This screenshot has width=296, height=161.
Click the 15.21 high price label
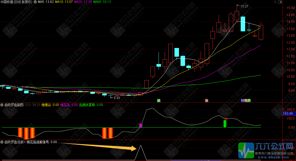click(x=244, y=6)
